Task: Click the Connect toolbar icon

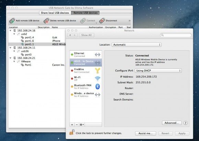Action: tap(83, 21)
